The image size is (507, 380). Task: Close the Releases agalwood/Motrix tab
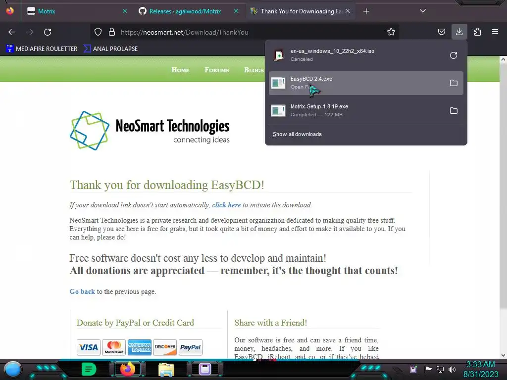pos(236,11)
